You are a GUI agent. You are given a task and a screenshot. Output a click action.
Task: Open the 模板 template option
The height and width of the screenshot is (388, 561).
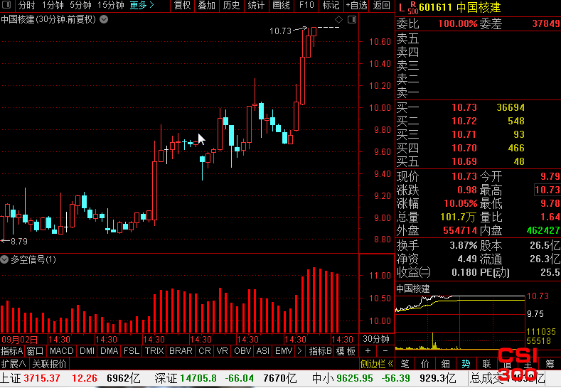[x=346, y=351]
